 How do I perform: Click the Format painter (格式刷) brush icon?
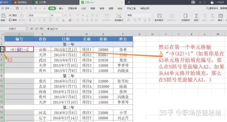coord(22,16)
